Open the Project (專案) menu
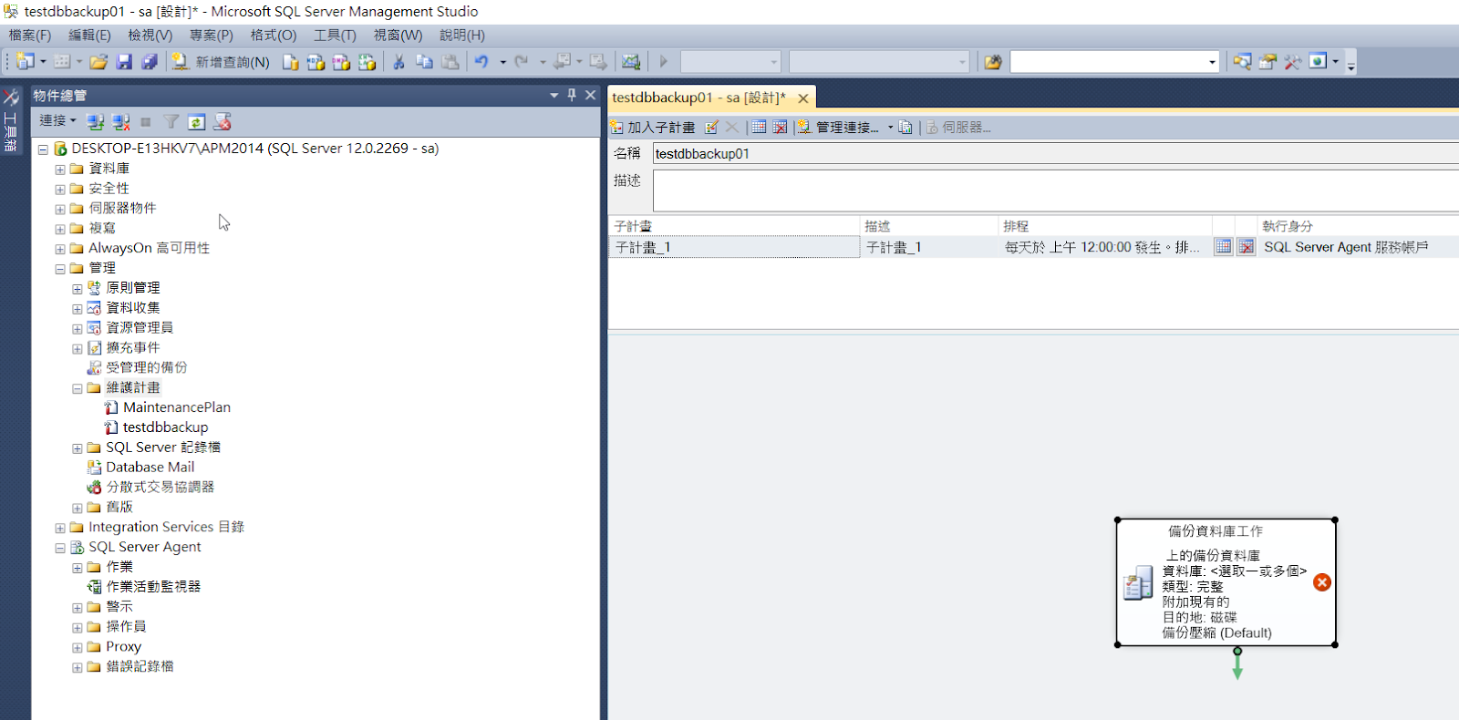The width and height of the screenshot is (1459, 720). (x=211, y=35)
